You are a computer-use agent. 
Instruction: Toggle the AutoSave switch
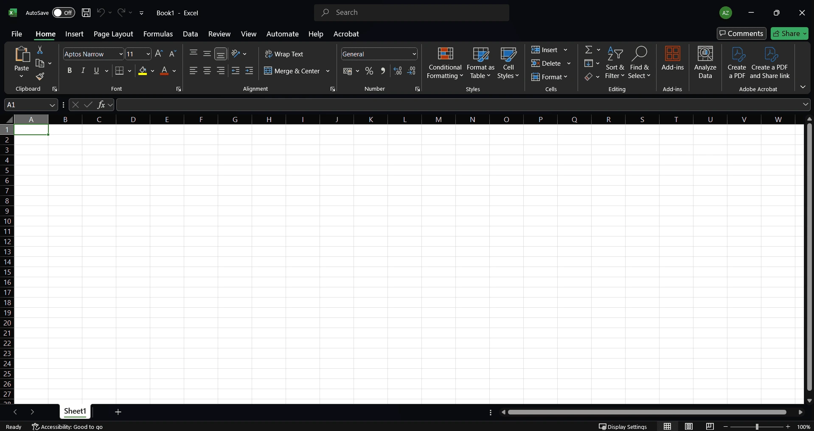tap(63, 13)
